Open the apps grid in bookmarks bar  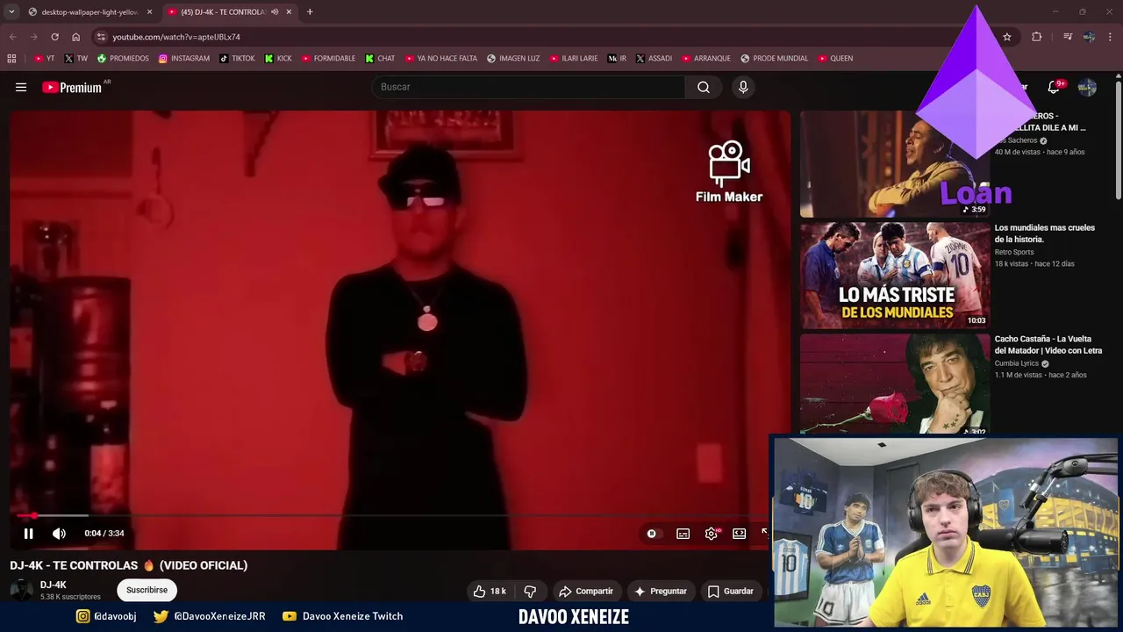[x=11, y=59]
